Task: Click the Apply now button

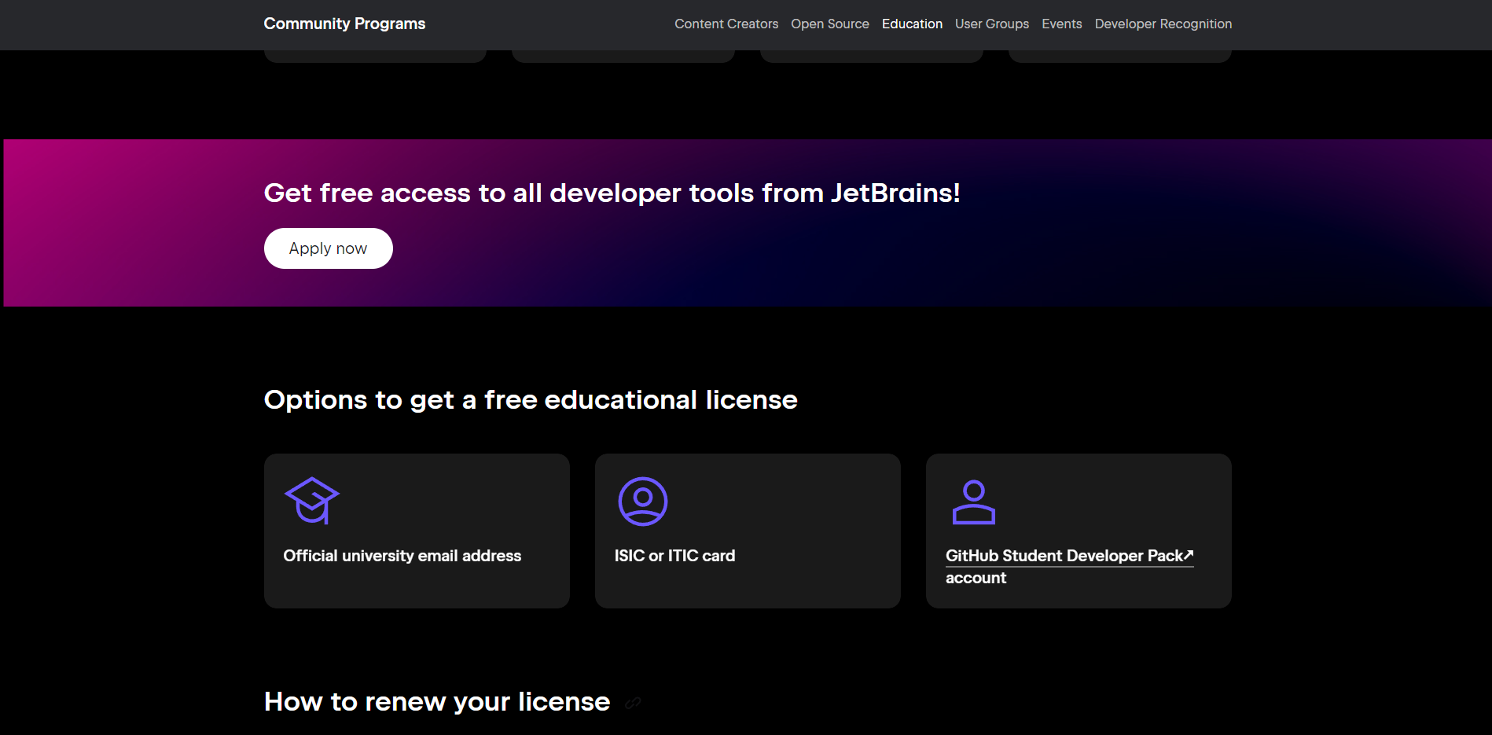Action: point(329,248)
